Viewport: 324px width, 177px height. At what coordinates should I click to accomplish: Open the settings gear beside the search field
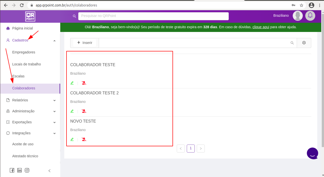[304, 43]
